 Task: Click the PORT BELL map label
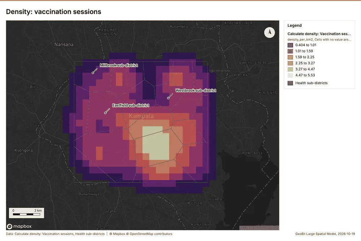[253, 153]
